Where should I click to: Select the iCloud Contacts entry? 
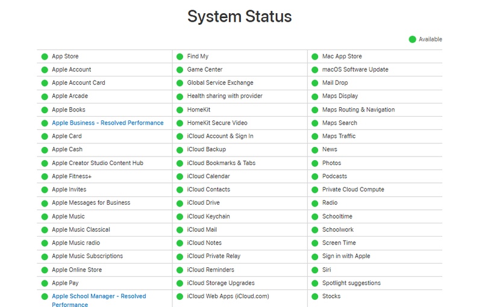coord(208,190)
